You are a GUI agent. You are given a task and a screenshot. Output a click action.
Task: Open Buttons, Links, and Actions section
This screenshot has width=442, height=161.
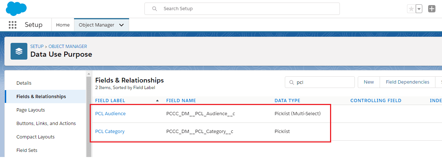(x=46, y=123)
